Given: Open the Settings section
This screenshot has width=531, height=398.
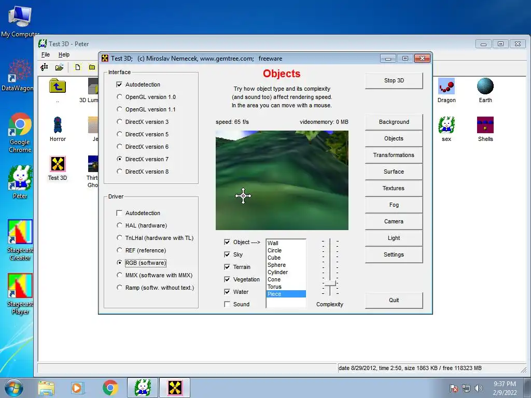Looking at the screenshot, I should click(x=394, y=254).
